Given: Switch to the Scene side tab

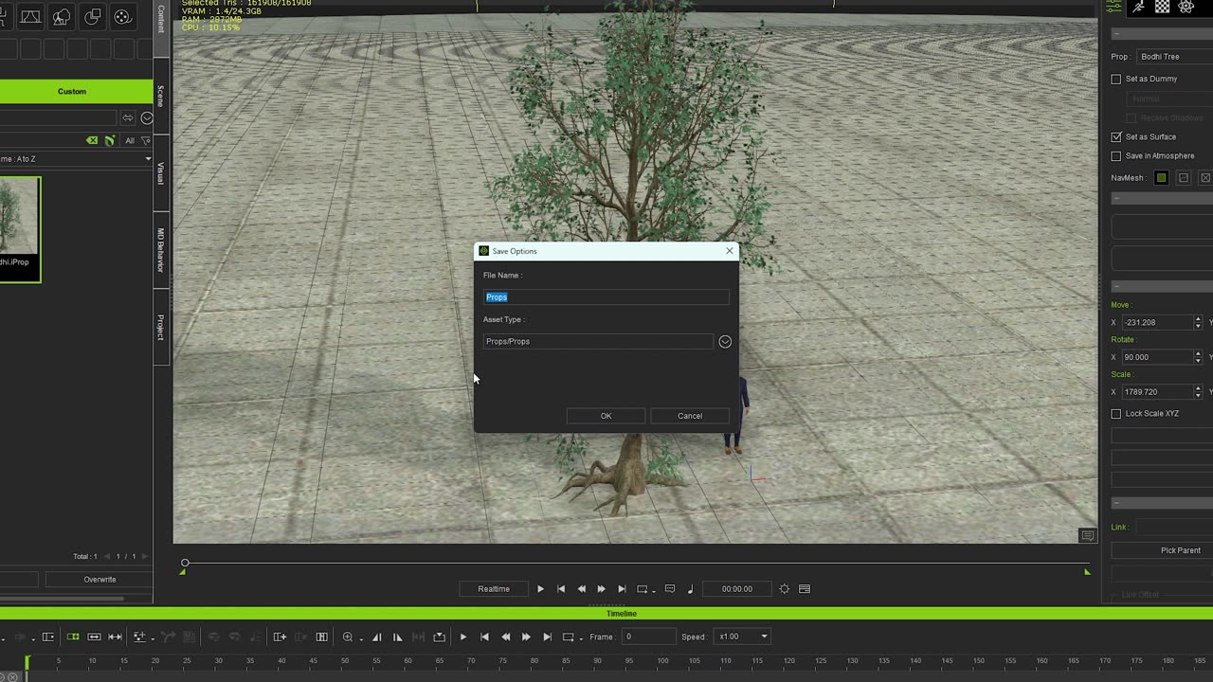Looking at the screenshot, I should (161, 96).
